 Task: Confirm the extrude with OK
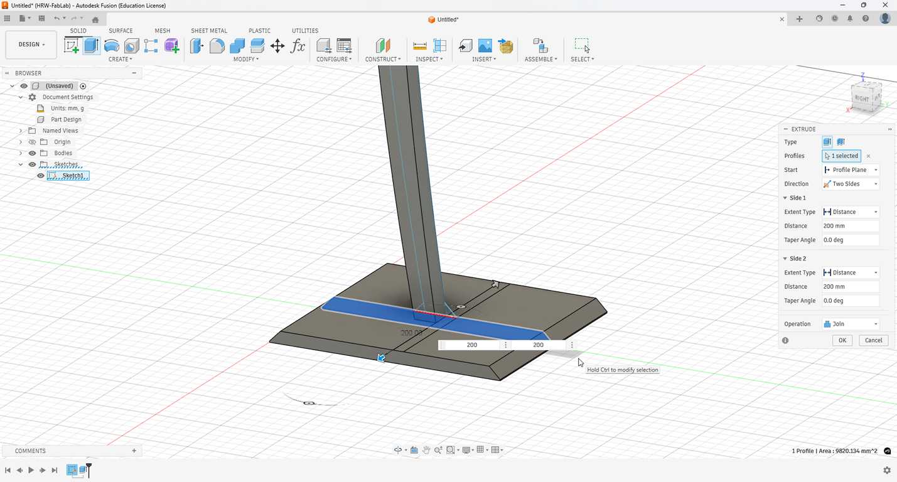[x=842, y=340]
